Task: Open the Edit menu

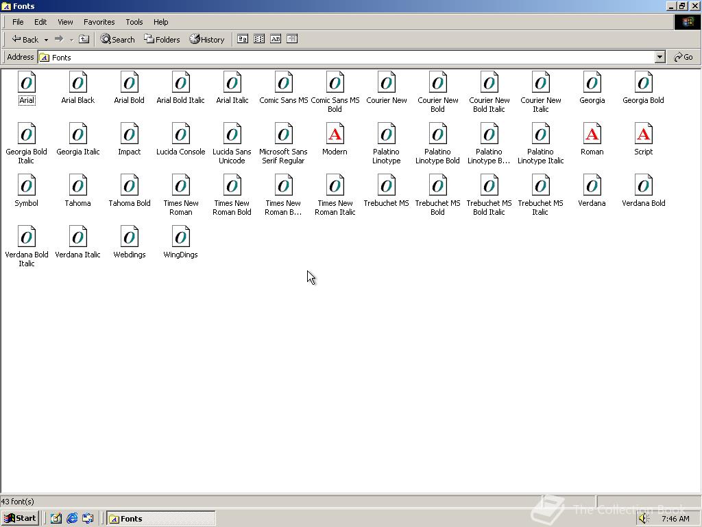Action: click(x=40, y=22)
